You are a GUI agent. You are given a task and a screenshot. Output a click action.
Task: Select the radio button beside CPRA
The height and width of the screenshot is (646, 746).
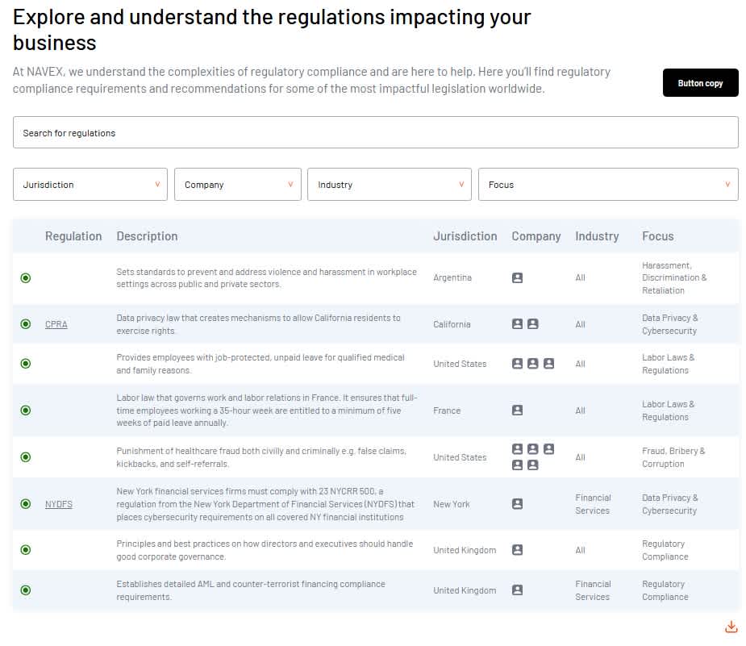tap(26, 324)
